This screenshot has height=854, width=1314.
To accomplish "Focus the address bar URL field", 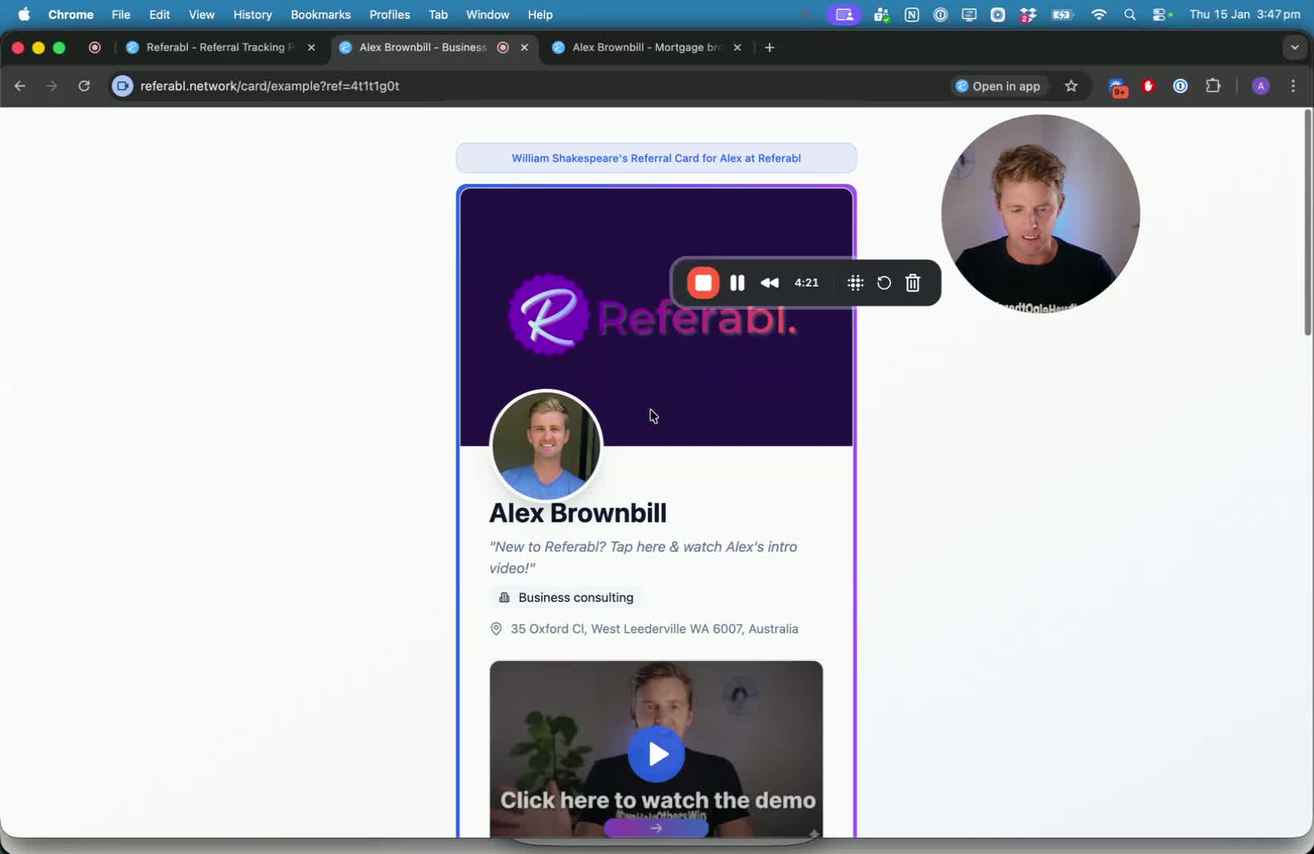I will coord(523,86).
